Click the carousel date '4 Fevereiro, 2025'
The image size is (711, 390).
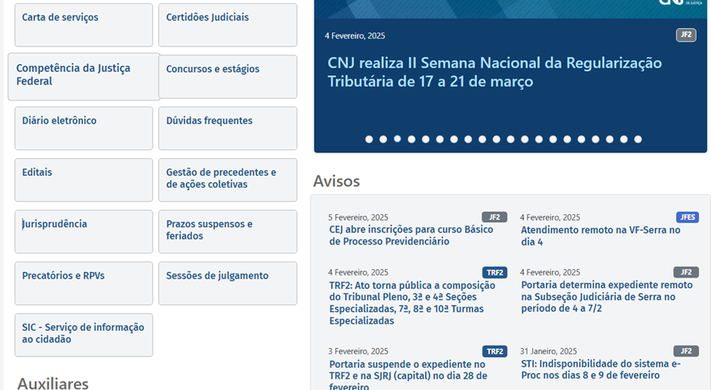tap(355, 36)
